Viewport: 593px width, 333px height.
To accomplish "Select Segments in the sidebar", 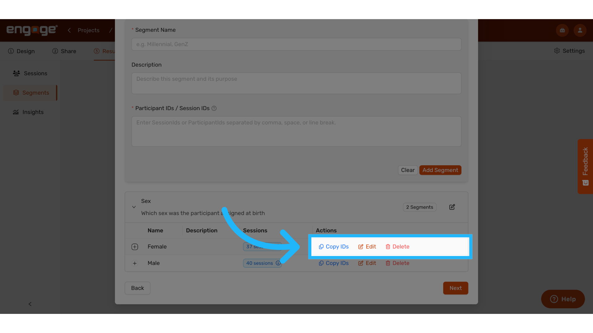I will coord(30,93).
